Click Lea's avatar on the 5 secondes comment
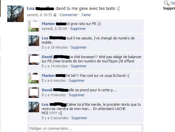Image resolution: width=175 pixels, height=132 pixels. pos(34,107)
